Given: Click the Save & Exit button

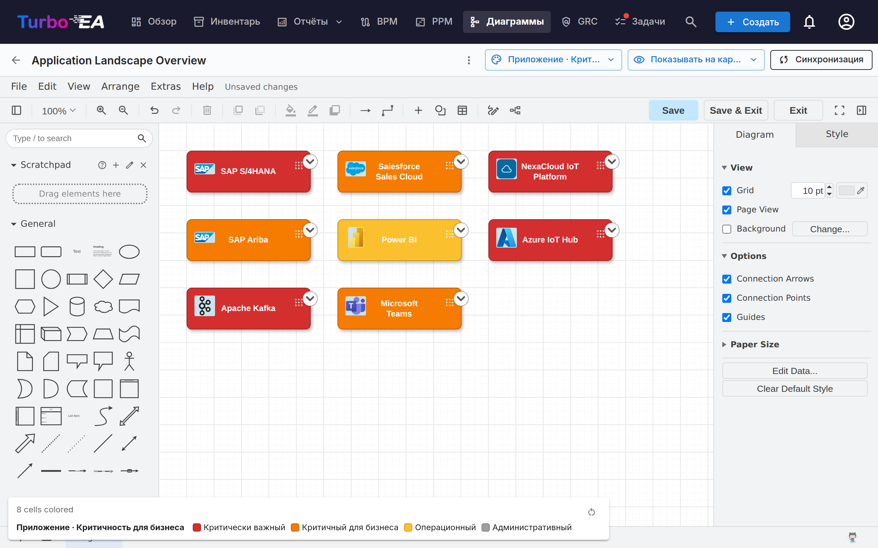Looking at the screenshot, I should click(x=736, y=111).
